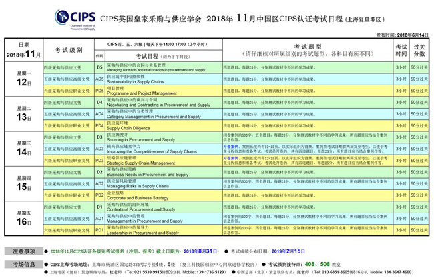Click the 3小时 cell in D5 row
434x280 pixels.
pos(401,67)
